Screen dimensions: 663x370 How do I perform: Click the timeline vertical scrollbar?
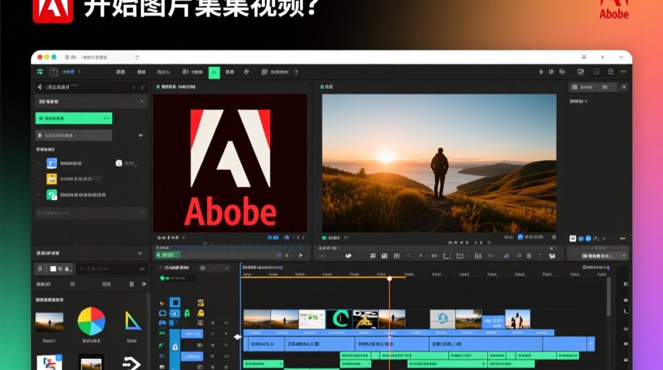point(608,296)
